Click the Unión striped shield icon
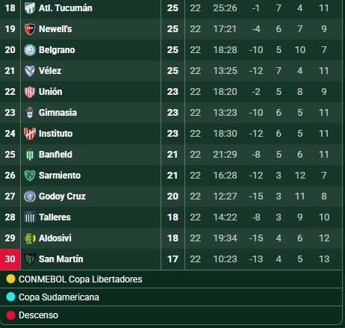This screenshot has height=328, width=345. coord(30,92)
